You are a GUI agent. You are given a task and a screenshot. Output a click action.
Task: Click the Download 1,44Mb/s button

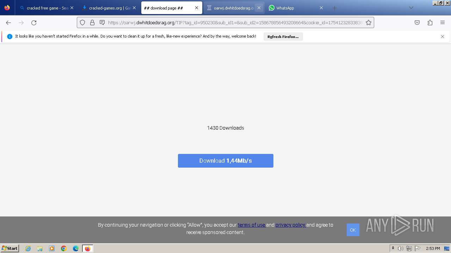(225, 161)
